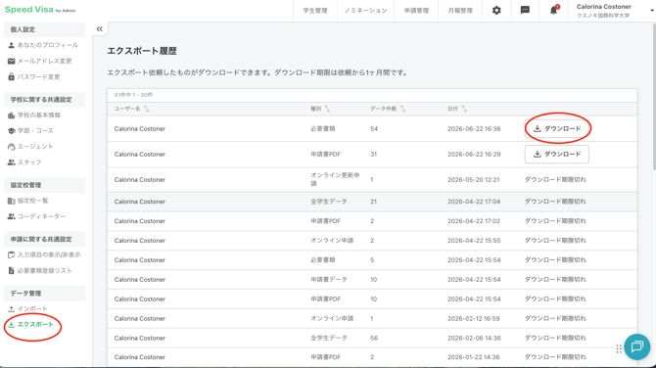Download the 必要書類 export with 54 records

pyautogui.click(x=557, y=128)
